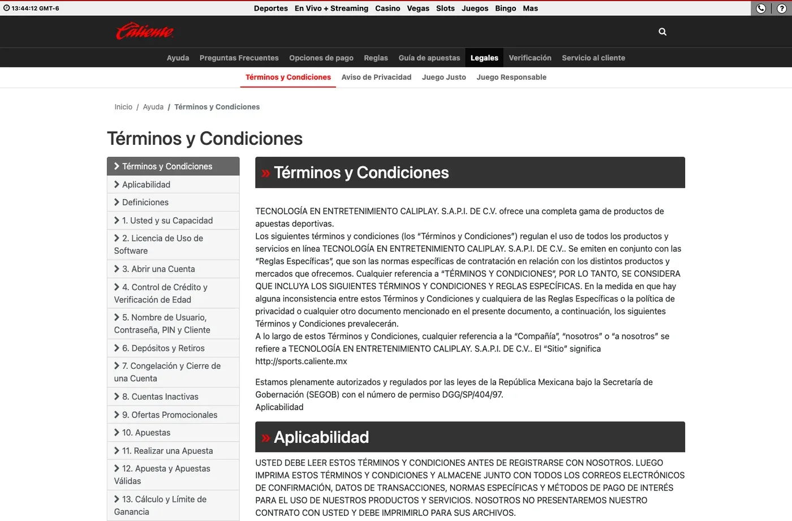Click the http://sports.caliente.mx URL text
The width and height of the screenshot is (792, 521).
tap(301, 361)
